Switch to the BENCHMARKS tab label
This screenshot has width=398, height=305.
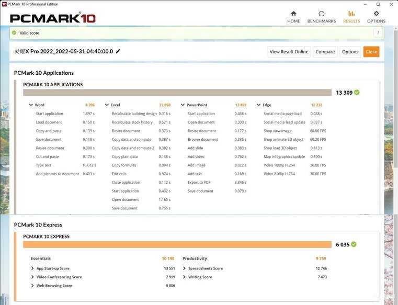[321, 21]
